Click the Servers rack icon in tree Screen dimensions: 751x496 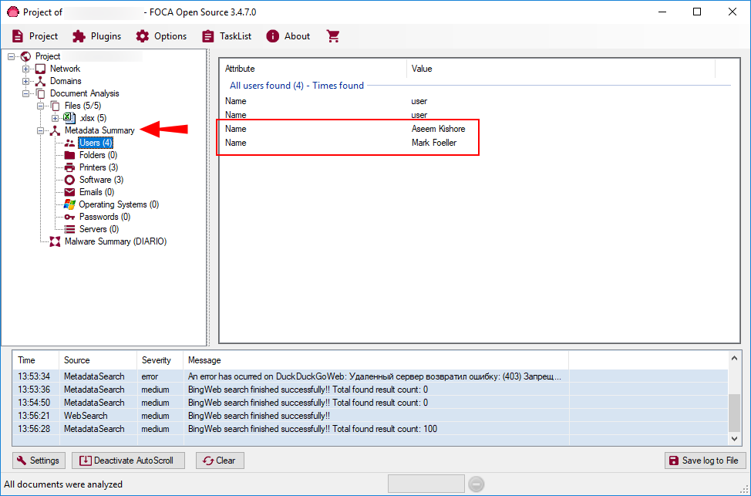click(x=70, y=229)
